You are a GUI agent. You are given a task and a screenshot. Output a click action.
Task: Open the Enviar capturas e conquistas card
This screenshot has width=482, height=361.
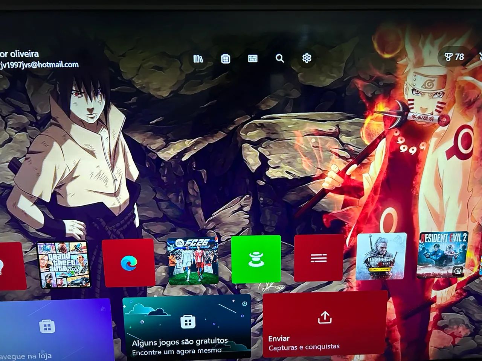pos(325,325)
